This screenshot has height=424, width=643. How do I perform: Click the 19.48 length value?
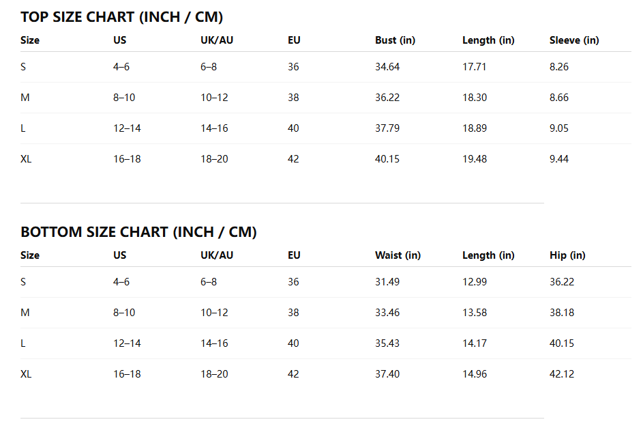tap(475, 159)
